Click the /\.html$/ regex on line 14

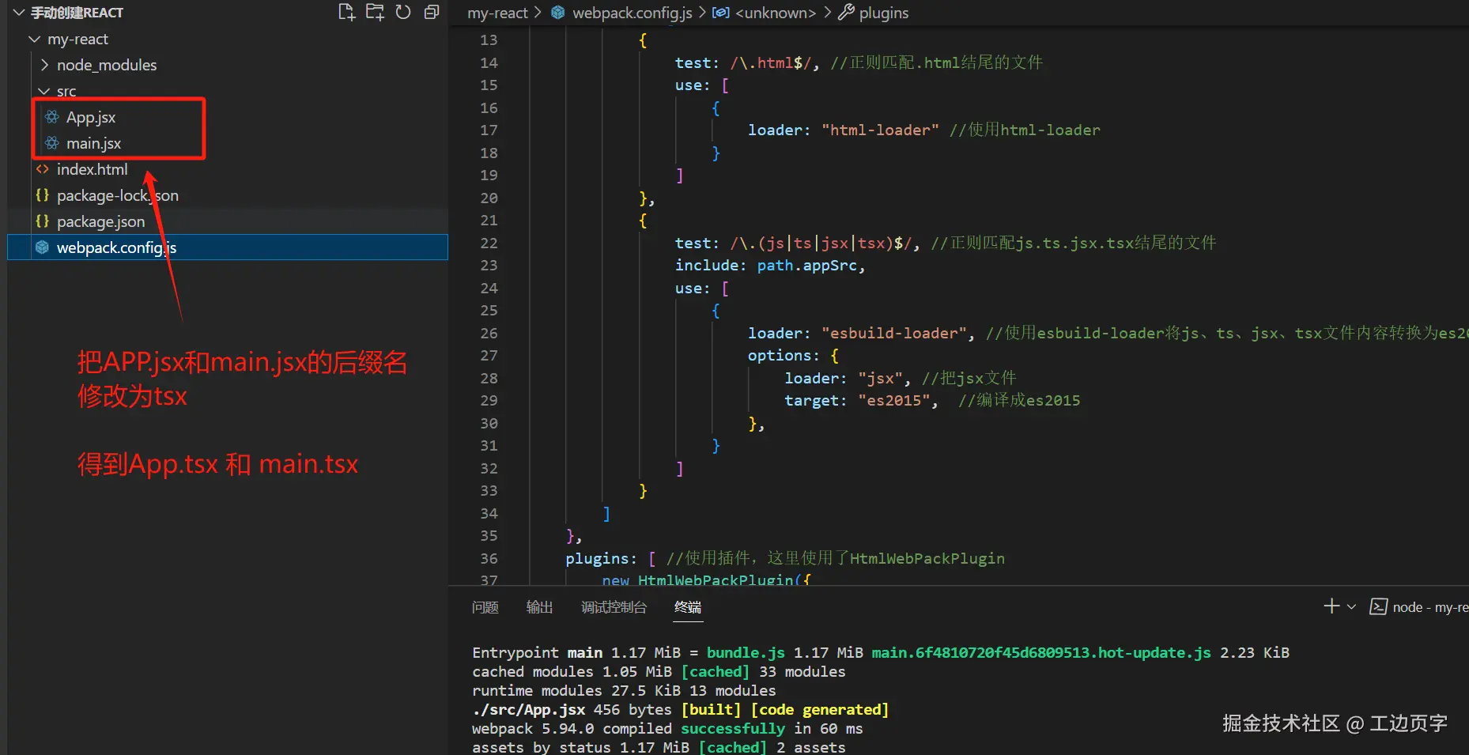(x=771, y=62)
